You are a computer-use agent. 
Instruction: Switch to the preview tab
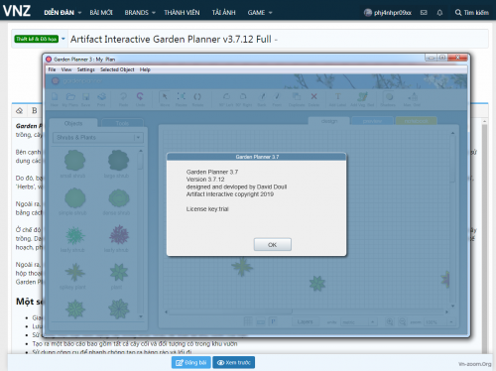coord(372,121)
